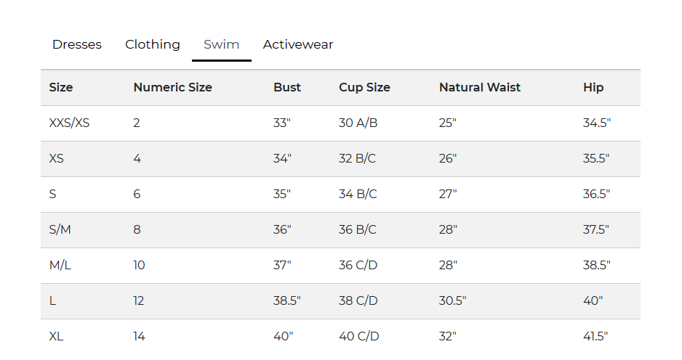Click the Hip column header
Viewport: 682px width, 360px height.
593,87
